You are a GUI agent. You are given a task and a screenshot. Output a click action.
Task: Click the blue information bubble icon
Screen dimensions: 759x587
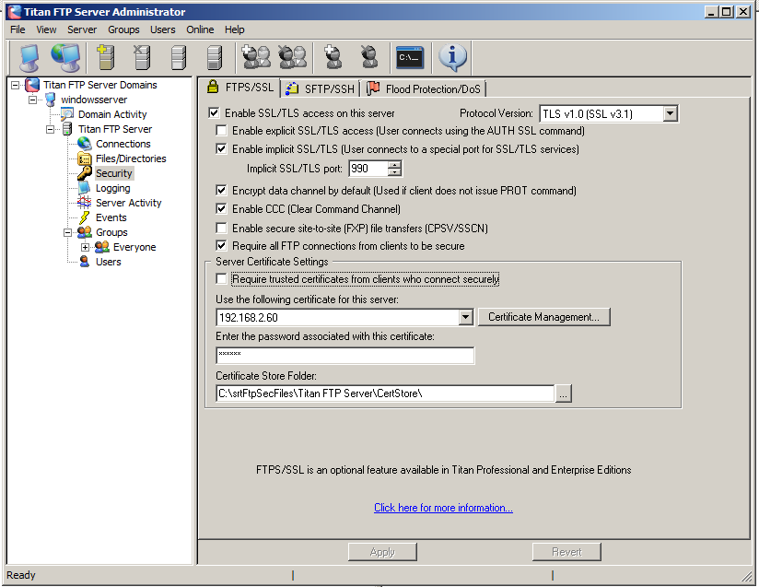coord(452,57)
